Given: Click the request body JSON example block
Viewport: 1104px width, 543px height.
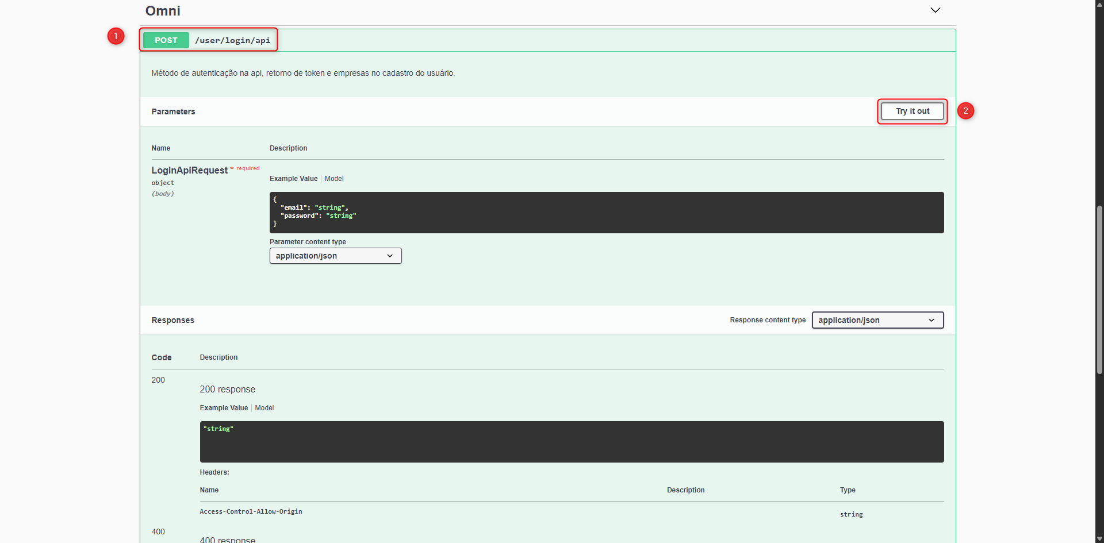Looking at the screenshot, I should point(606,213).
